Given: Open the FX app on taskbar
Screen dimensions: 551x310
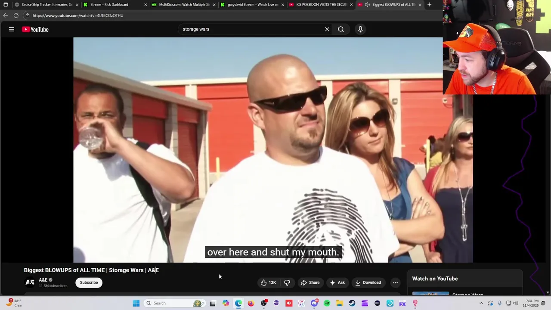Looking at the screenshot, I should pos(402,303).
